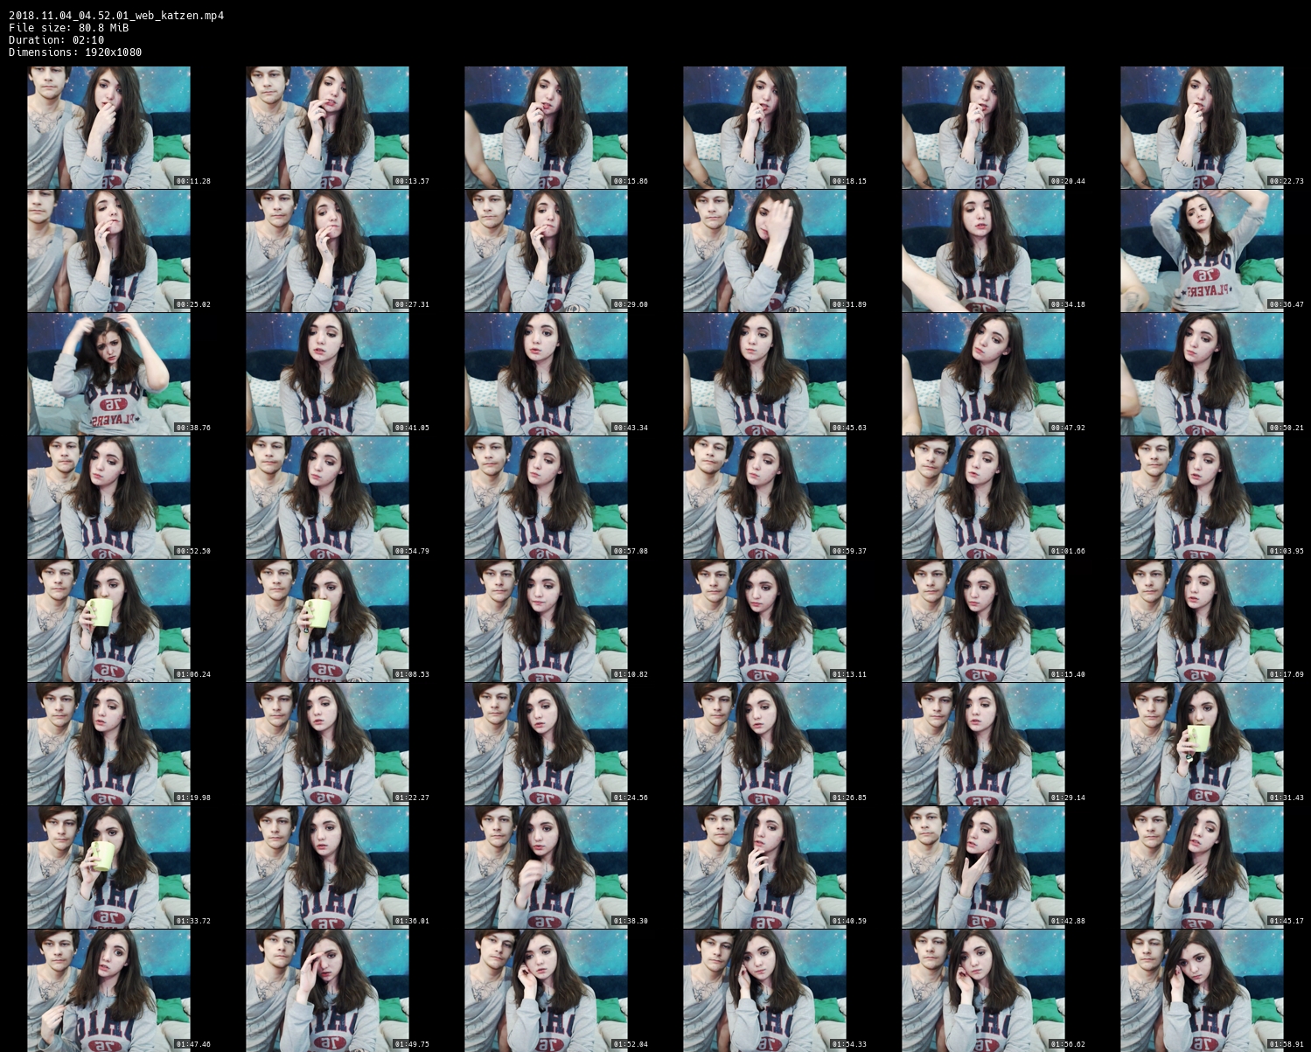Image resolution: width=1311 pixels, height=1052 pixels.
Task: Select the green mug frame at 01:06.24
Action: [x=108, y=621]
